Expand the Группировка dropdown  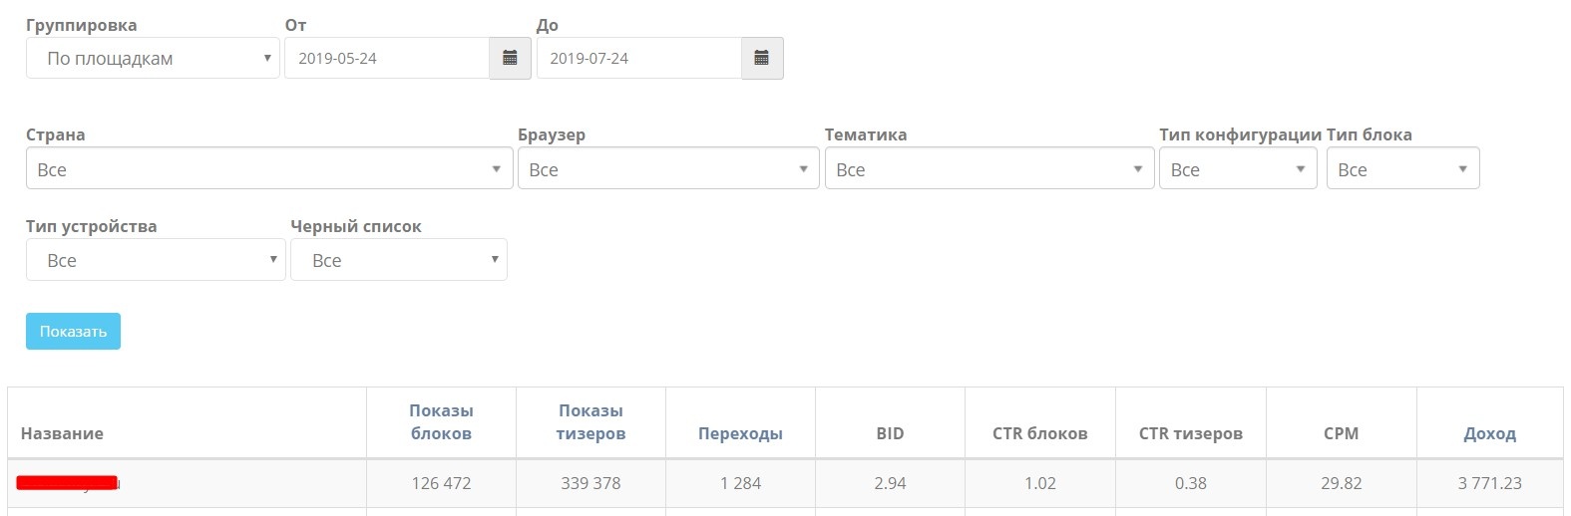[153, 58]
